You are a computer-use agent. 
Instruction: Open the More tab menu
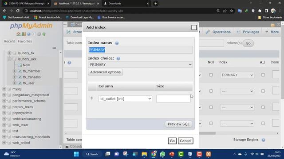[272, 32]
